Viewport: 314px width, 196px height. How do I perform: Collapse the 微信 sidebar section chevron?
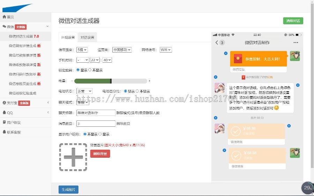click(48, 26)
